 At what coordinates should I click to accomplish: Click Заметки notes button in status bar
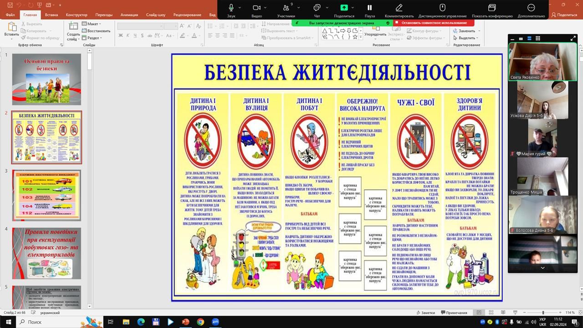[426, 313]
